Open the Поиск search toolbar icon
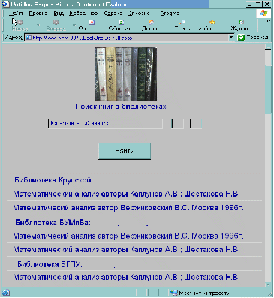The width and height of the screenshot is (274, 298). pos(182,25)
